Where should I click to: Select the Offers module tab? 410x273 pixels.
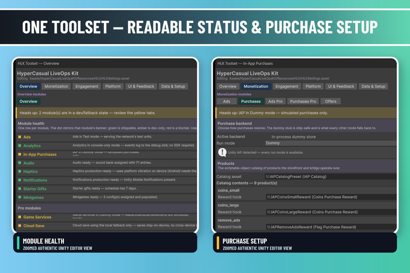tap(331, 101)
